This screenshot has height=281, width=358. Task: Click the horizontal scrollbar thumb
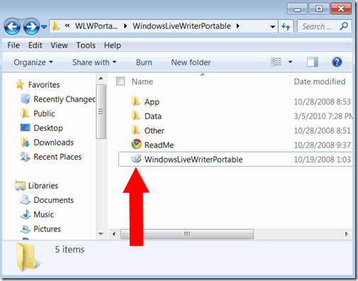187,234
